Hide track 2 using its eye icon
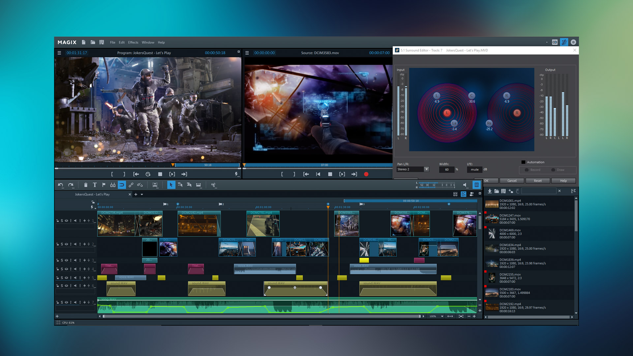Screen dimensions: 633x356 click(x=66, y=244)
